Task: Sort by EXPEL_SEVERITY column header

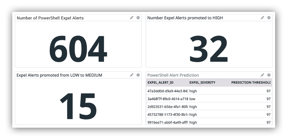Action: click(x=202, y=82)
